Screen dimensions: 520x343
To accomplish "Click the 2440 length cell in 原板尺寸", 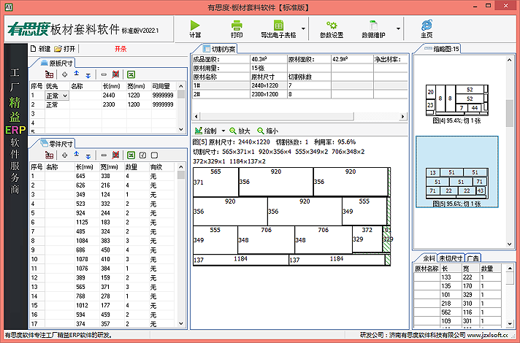I will (x=114, y=96).
